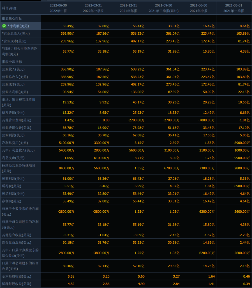252x288 pixels.
Task: Click the 17.53亿 operating profit value
Action: [x=209, y=135]
